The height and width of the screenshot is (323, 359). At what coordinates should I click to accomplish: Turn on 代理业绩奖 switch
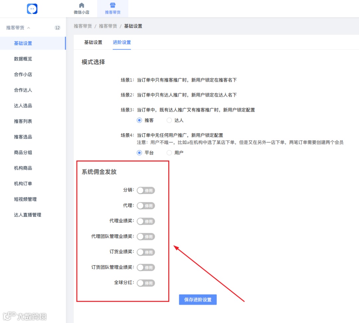click(146, 221)
